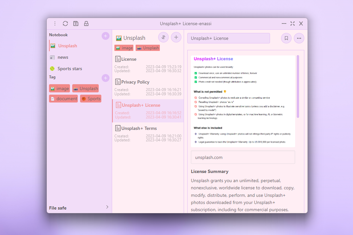Click the embedded Unsplash+ License image
This screenshot has width=353, height=235.
[243, 101]
